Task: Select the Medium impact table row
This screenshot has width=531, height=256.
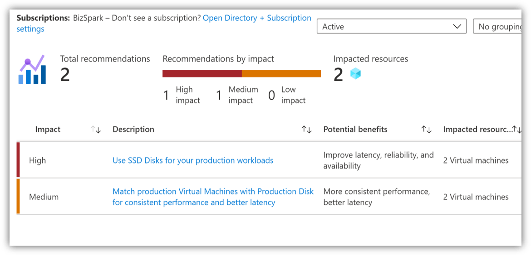Action: click(269, 197)
